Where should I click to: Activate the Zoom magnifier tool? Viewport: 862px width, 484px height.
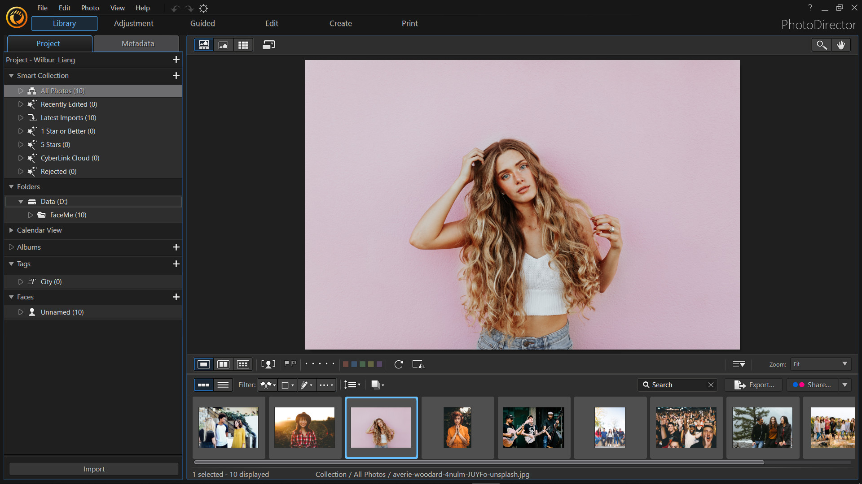click(x=821, y=45)
